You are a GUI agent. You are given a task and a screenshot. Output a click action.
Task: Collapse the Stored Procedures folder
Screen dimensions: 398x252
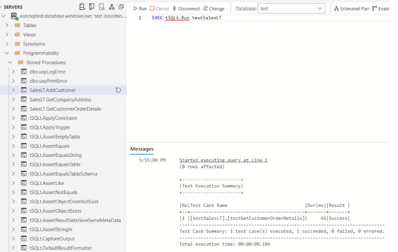pos(10,62)
